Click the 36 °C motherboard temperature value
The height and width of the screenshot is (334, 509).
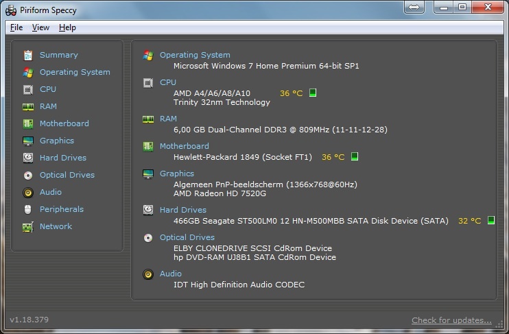tap(333, 158)
